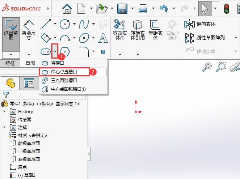Open the slot type dropdown arrow

coord(55,51)
